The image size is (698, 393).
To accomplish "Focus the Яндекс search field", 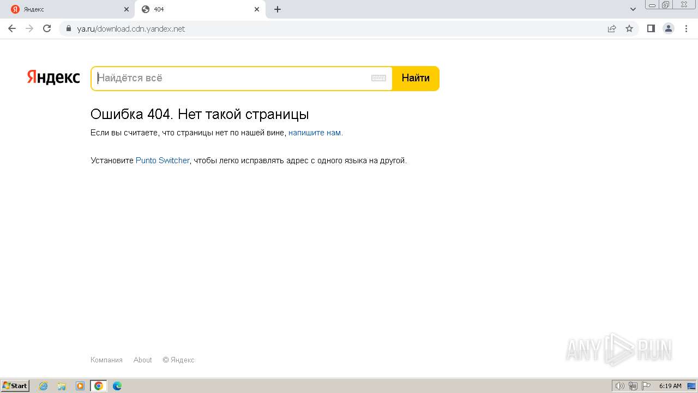I will [x=232, y=78].
